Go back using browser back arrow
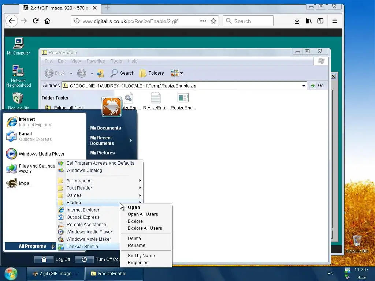The height and width of the screenshot is (281, 375). tap(11, 21)
